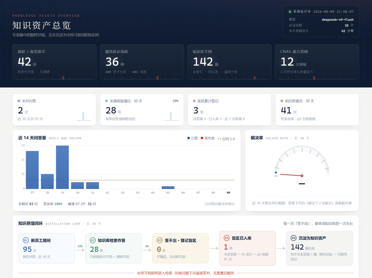Click the step 04 circle badge
The image size is (372, 278).
click(x=226, y=238)
